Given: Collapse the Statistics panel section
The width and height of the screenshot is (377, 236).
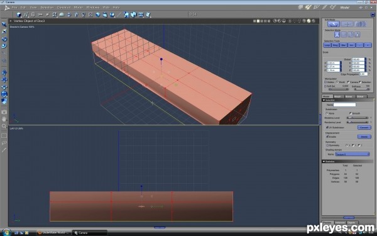Looking at the screenshot, I should 324,161.
